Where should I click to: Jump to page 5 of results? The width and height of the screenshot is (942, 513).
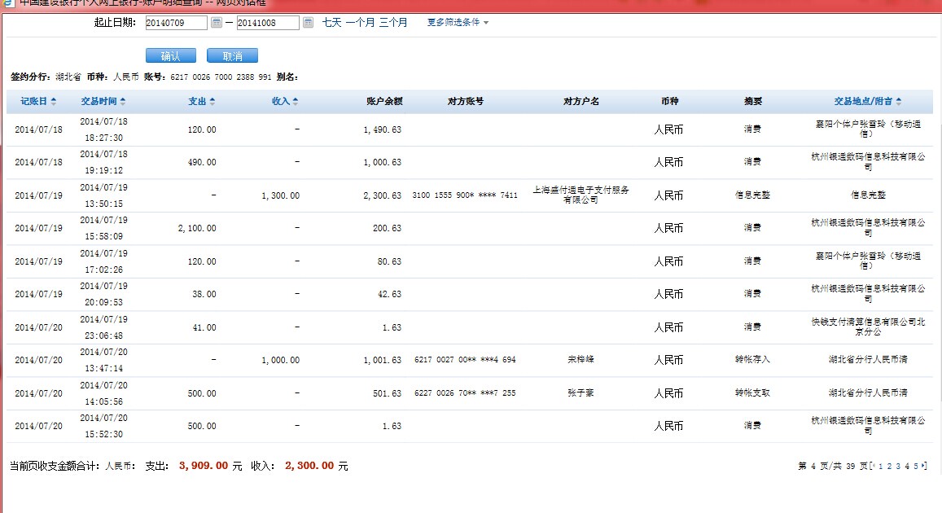pos(916,467)
